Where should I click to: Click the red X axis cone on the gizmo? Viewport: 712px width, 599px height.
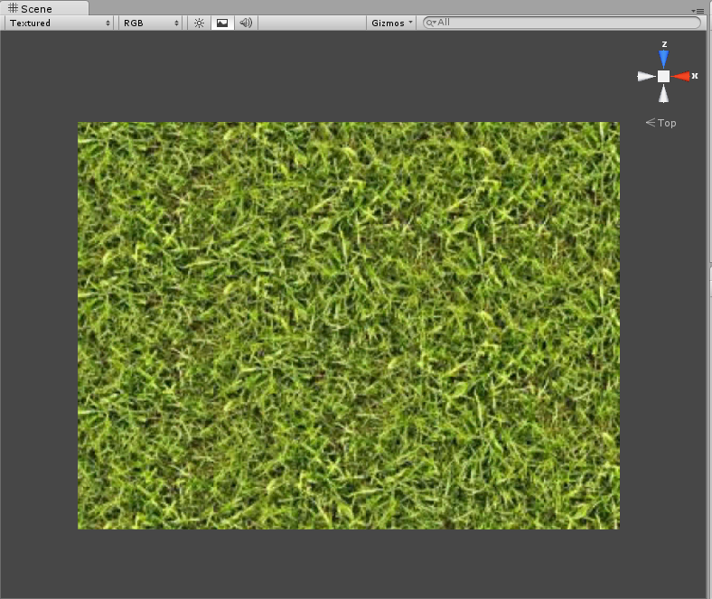pos(680,76)
